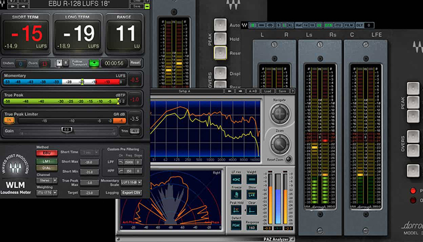Click the Target value field
Viewport: 423px width, 242px height.
click(x=89, y=192)
